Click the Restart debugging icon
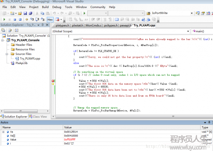 pos(20,19)
